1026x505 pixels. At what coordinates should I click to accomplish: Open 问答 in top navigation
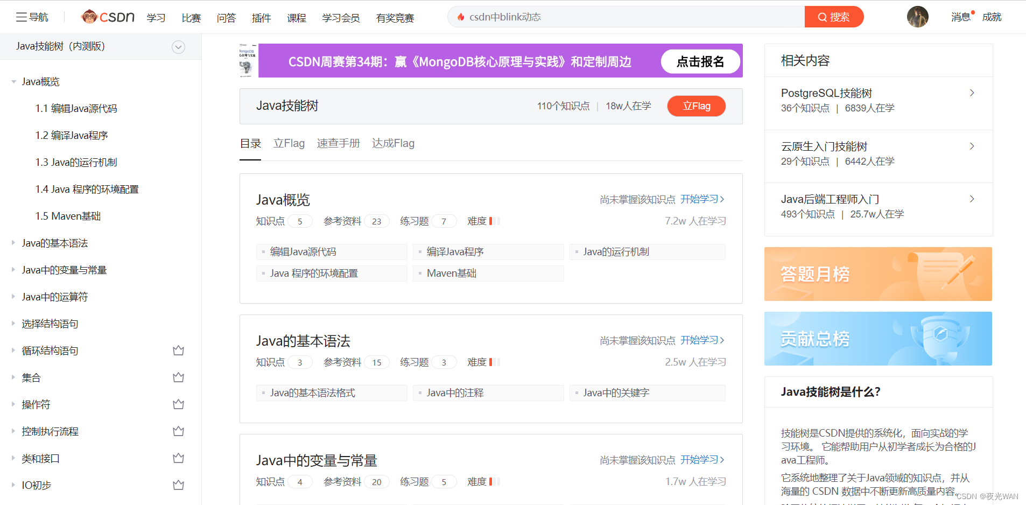(226, 18)
